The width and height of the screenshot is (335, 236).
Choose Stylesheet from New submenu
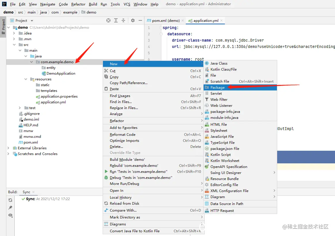click(x=240, y=131)
